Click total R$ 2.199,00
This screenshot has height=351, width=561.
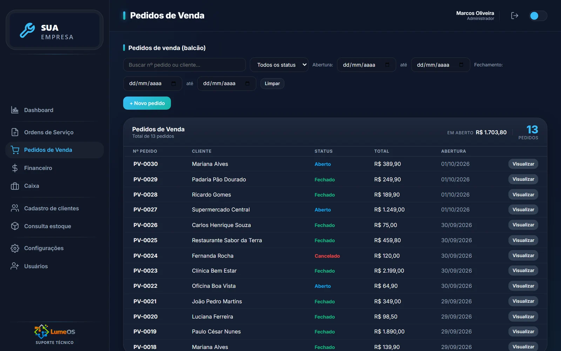(389, 271)
